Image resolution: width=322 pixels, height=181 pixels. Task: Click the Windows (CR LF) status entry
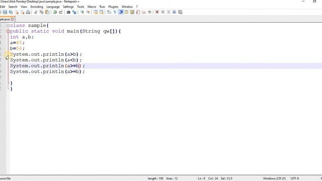274,178
